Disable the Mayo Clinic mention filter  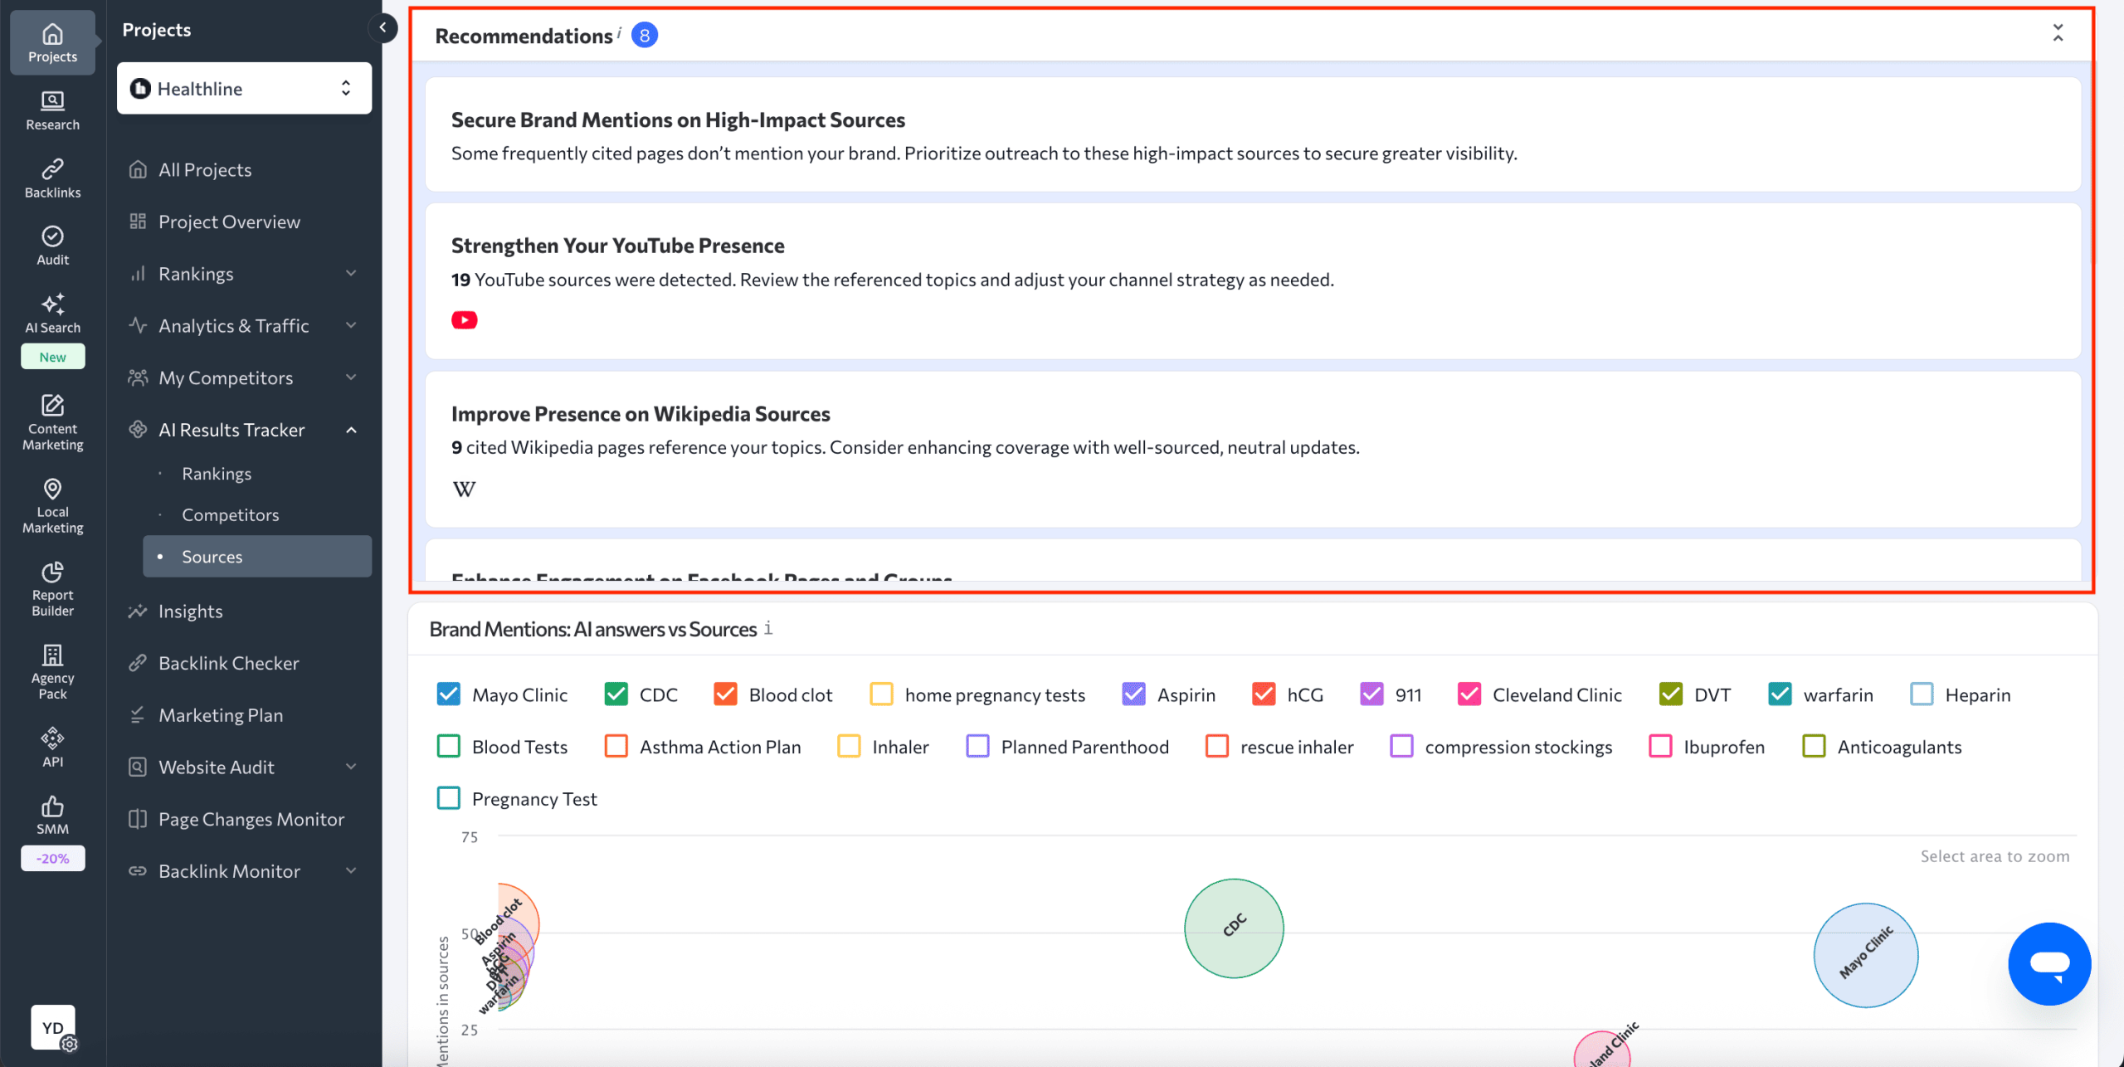(448, 694)
